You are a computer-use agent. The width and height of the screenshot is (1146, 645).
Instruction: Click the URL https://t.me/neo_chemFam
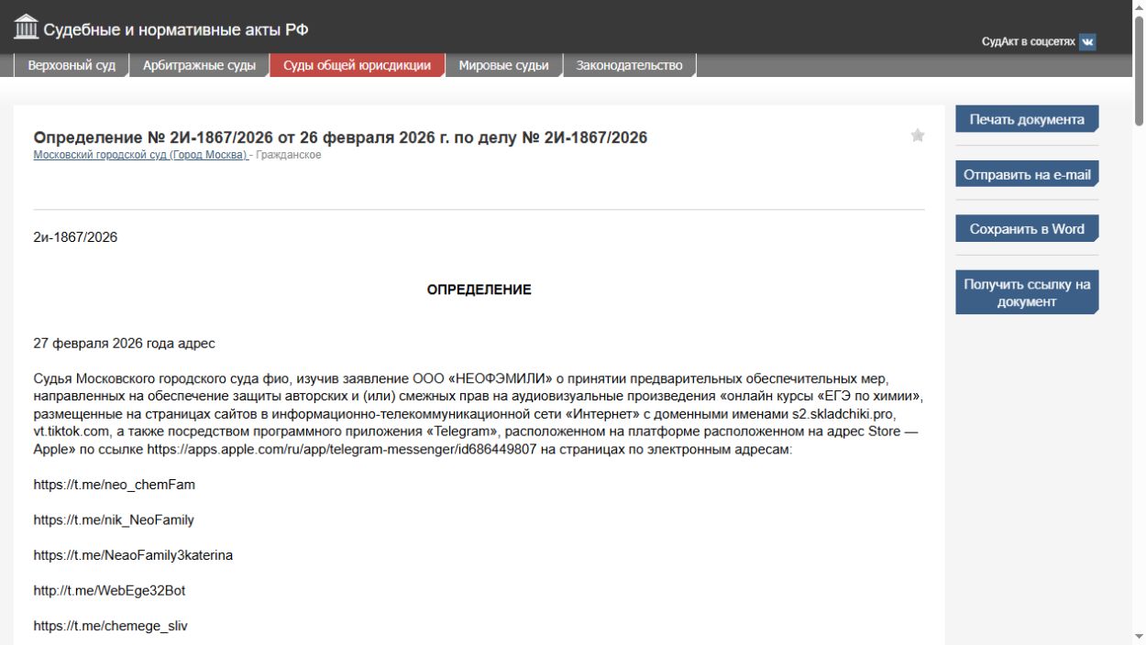click(x=115, y=485)
